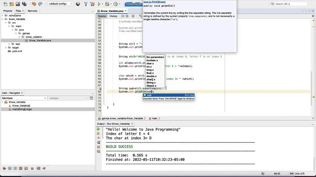This screenshot has height=177, width=316.
Task: Click the History view button
Action: pos(113,16)
